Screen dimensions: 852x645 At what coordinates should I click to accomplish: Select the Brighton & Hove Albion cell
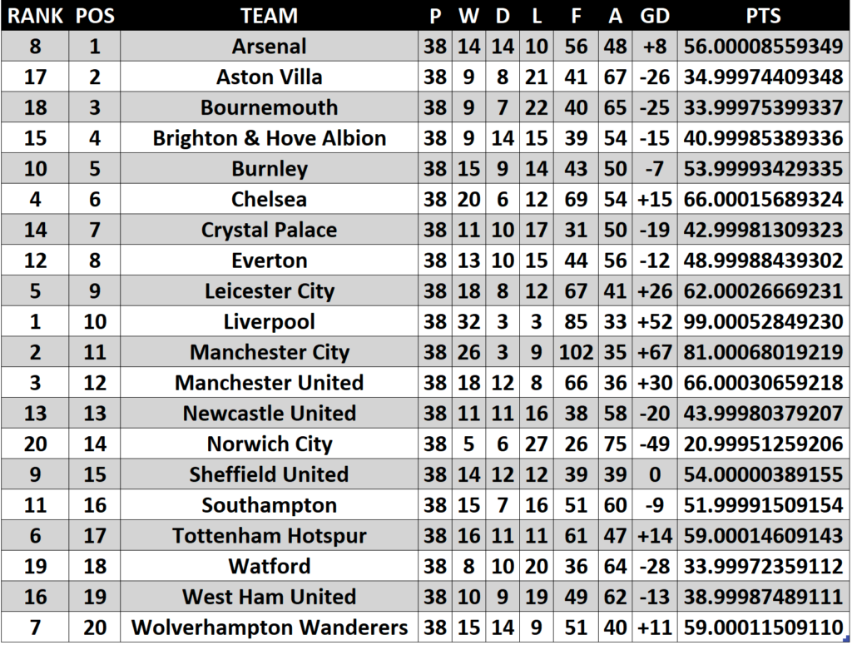(x=269, y=138)
